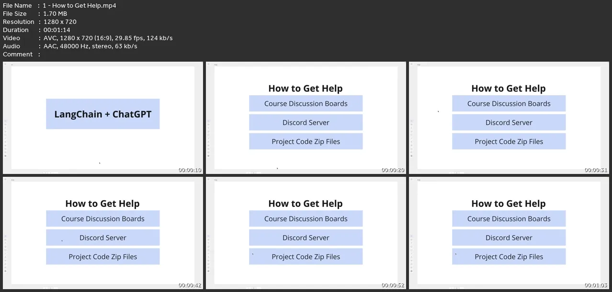The height and width of the screenshot is (292, 612).
Task: Open the thumbnail frame stamped 00:00:52
Action: (306, 233)
